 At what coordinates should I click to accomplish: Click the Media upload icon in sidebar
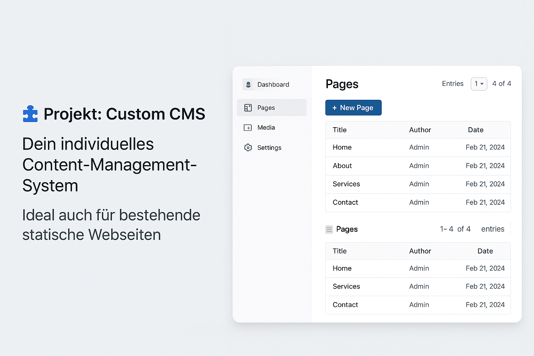[248, 128]
